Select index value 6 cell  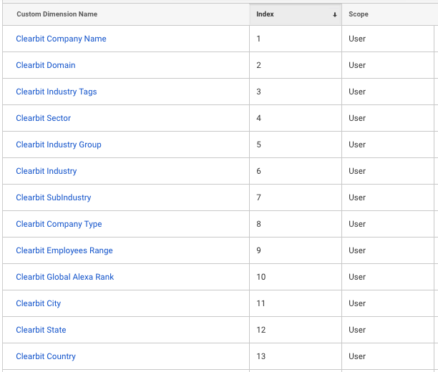coord(296,171)
